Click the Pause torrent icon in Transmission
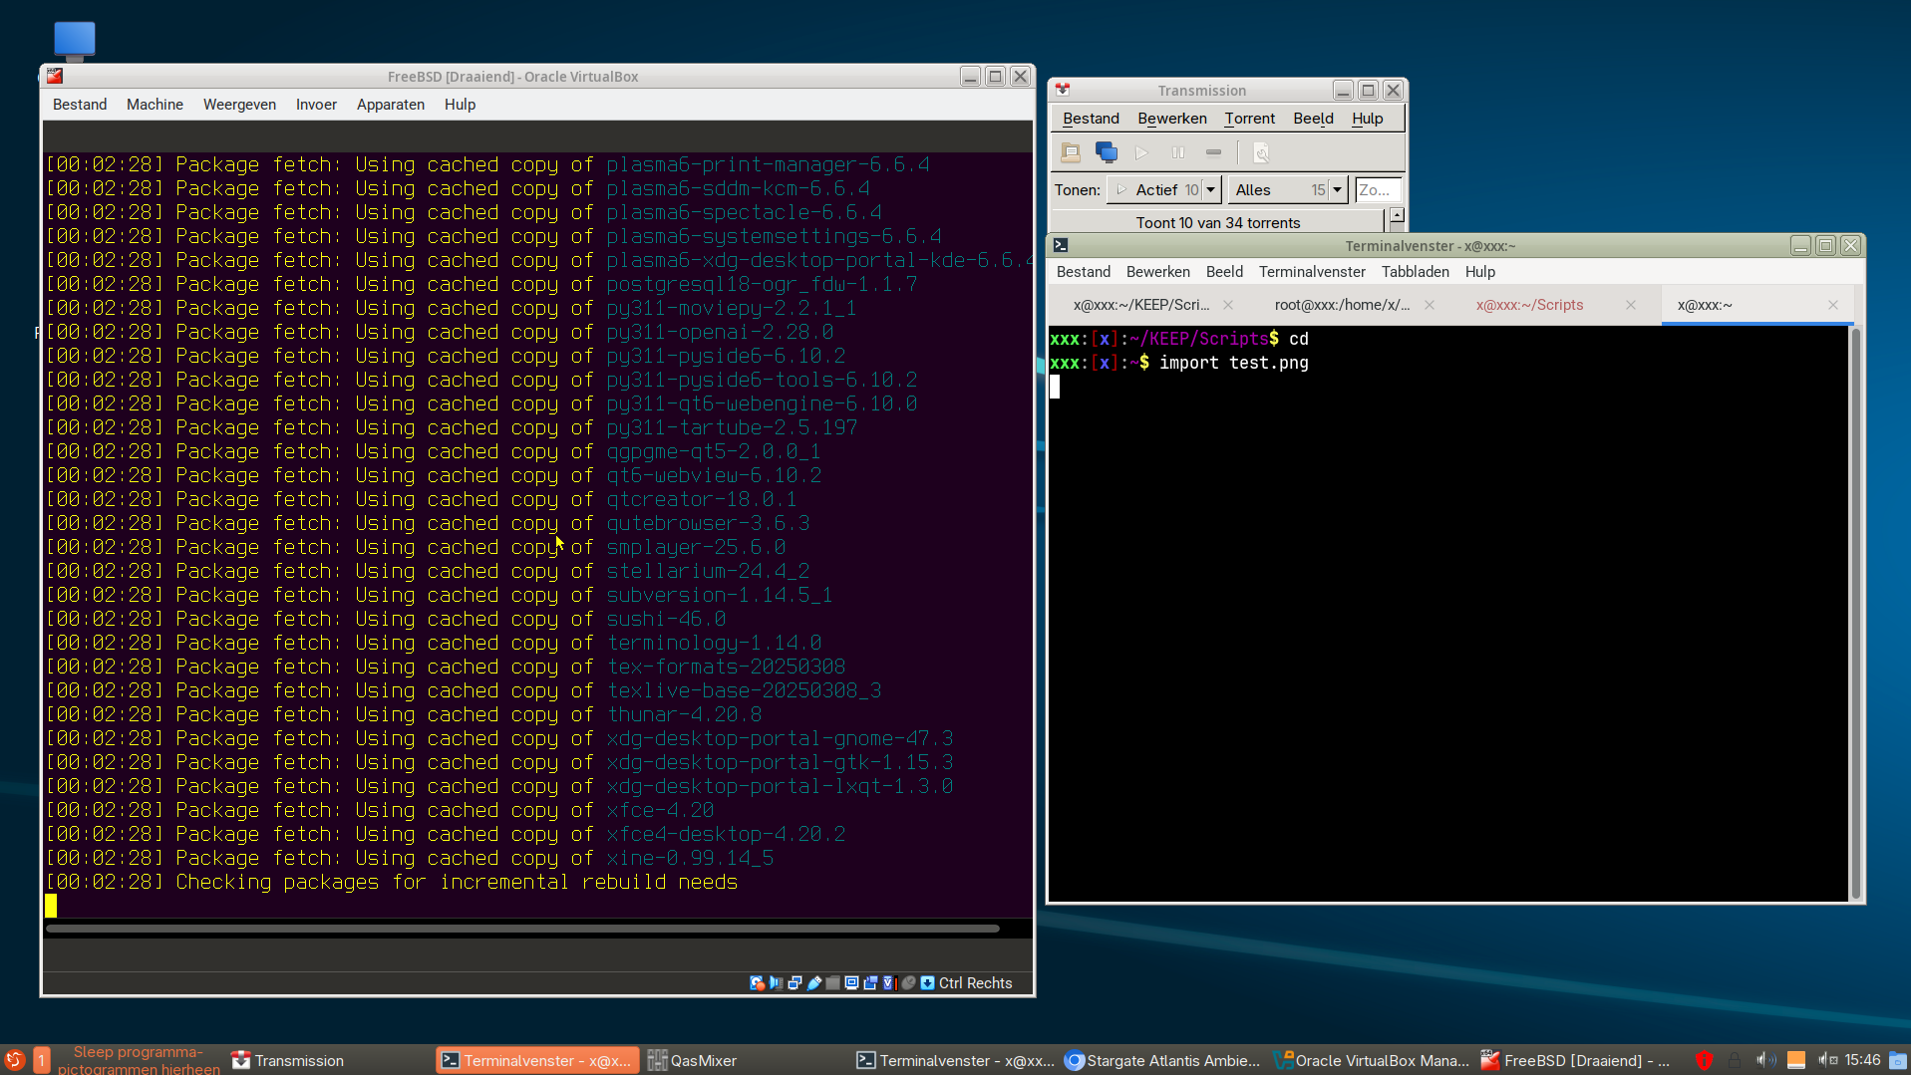The width and height of the screenshot is (1911, 1075). pyautogui.click(x=1178, y=152)
